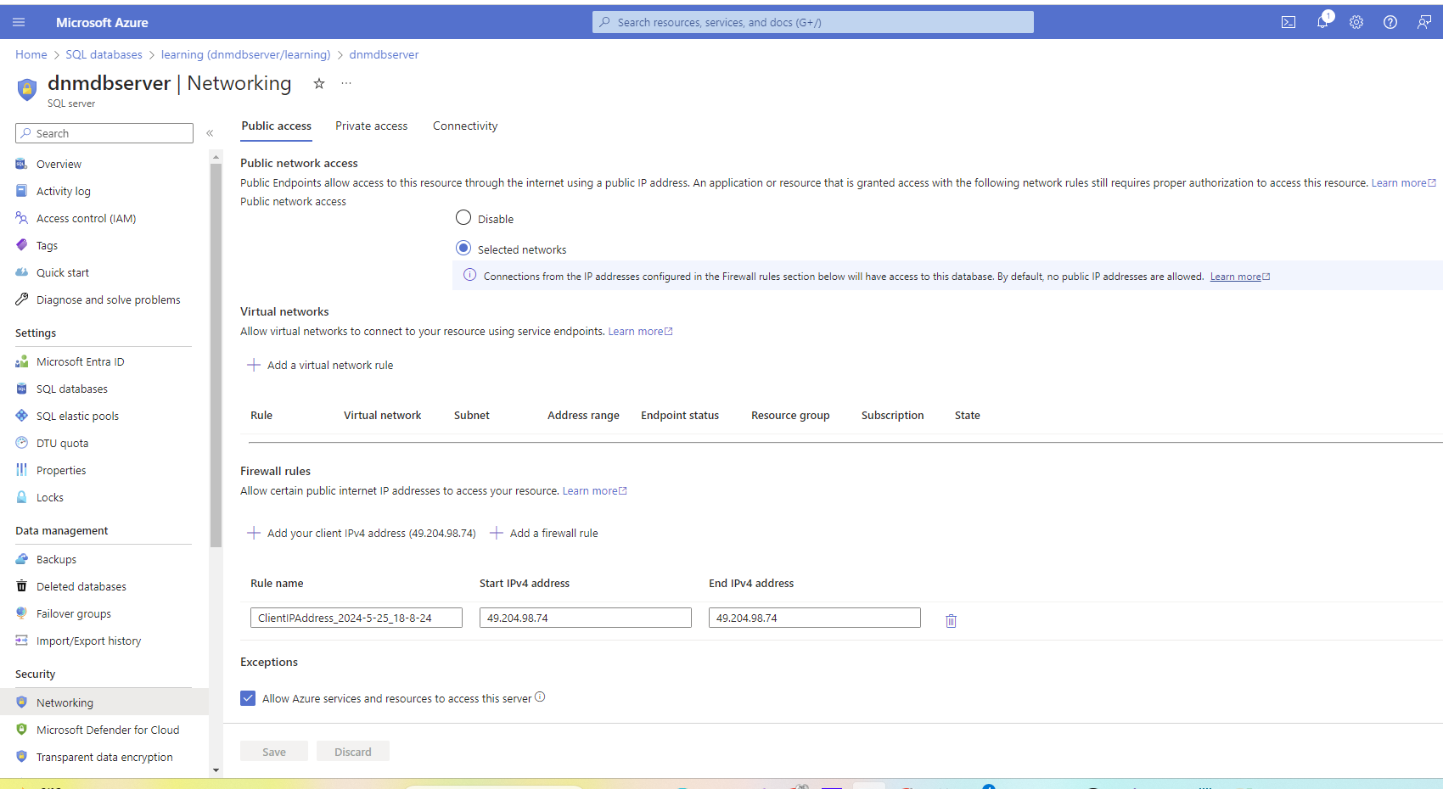The width and height of the screenshot is (1443, 789).
Task: Open Transparent data encryption
Action: (104, 757)
